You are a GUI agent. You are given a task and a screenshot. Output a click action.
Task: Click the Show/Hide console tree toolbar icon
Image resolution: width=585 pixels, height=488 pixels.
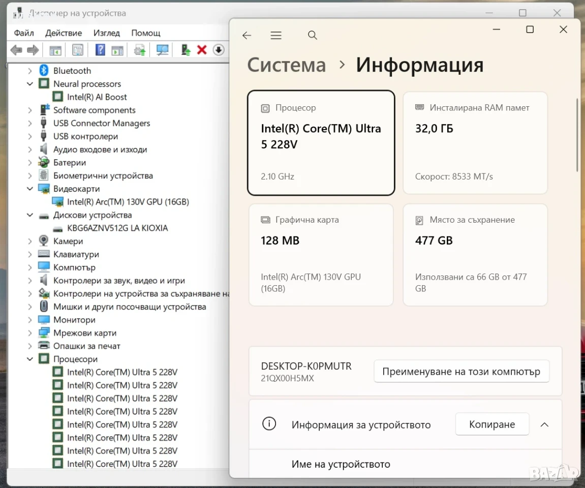point(55,50)
